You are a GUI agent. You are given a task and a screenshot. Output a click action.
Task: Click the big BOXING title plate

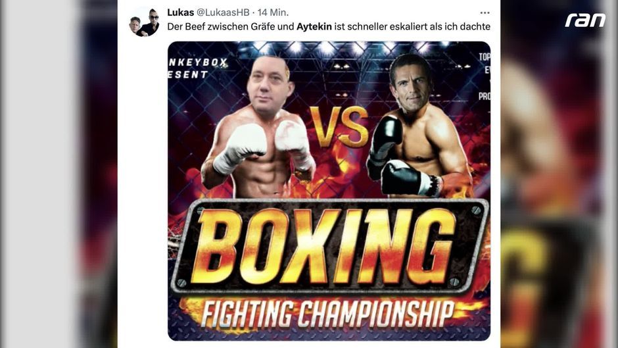pos(330,246)
